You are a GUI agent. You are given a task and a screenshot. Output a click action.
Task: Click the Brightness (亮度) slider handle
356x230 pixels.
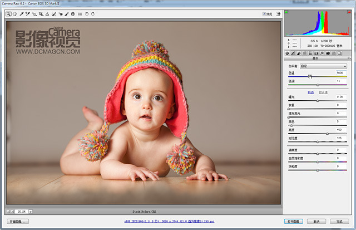tap(328, 134)
